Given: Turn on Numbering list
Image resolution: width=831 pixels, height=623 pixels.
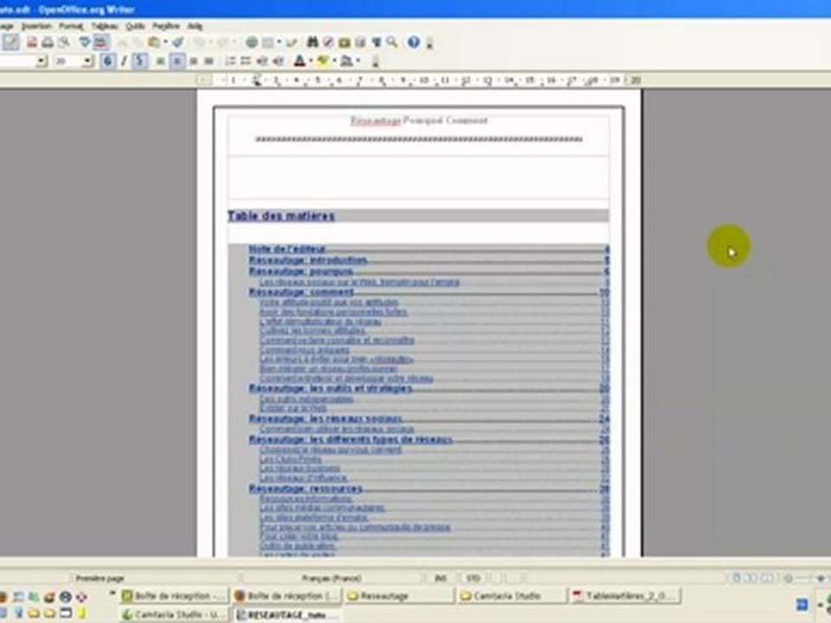Looking at the screenshot, I should coord(230,61).
